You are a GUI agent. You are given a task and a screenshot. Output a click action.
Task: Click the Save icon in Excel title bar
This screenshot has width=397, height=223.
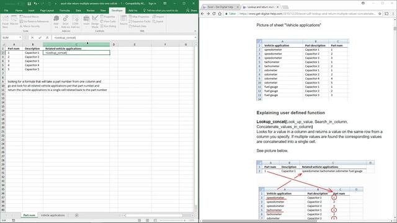click(x=29, y=4)
